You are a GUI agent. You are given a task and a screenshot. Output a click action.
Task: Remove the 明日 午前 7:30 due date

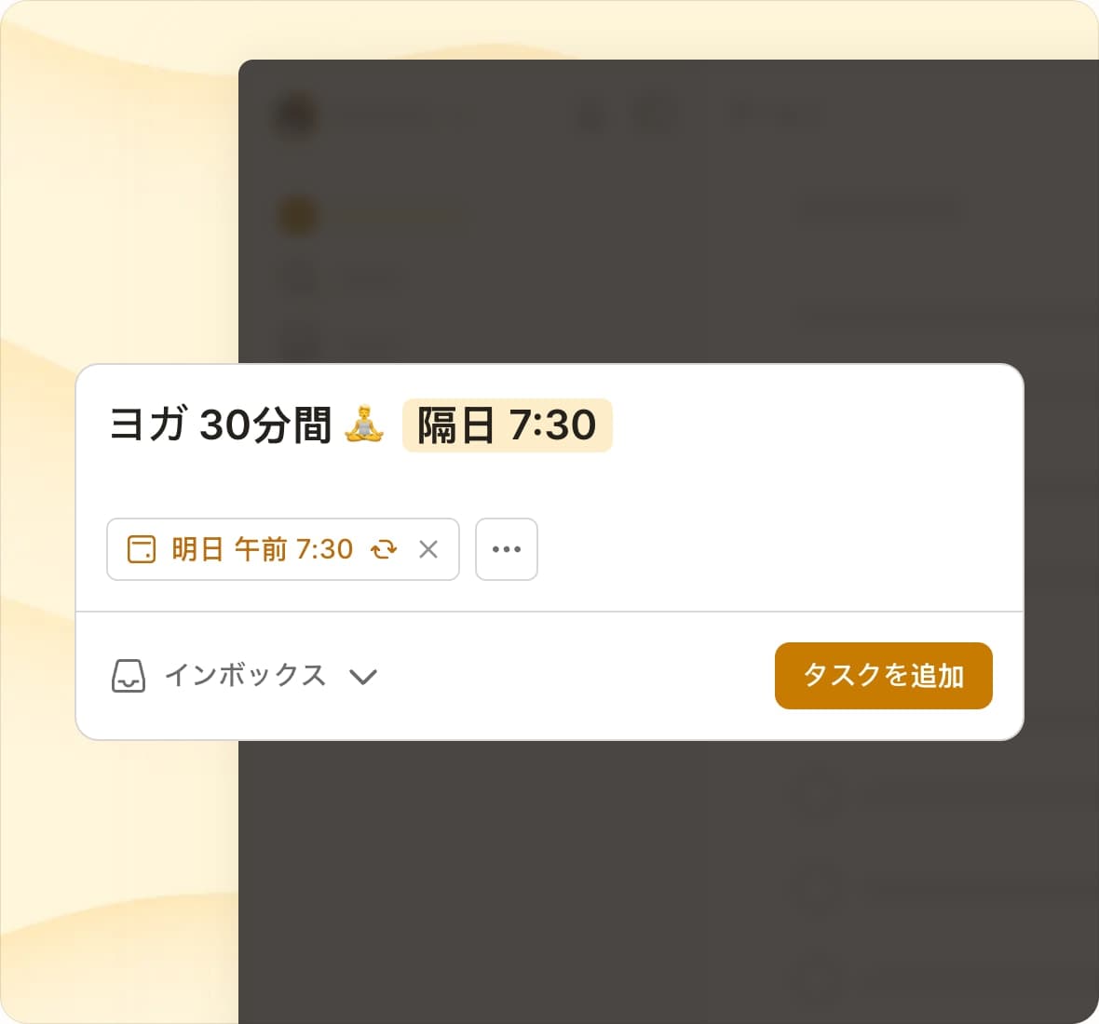pos(428,549)
